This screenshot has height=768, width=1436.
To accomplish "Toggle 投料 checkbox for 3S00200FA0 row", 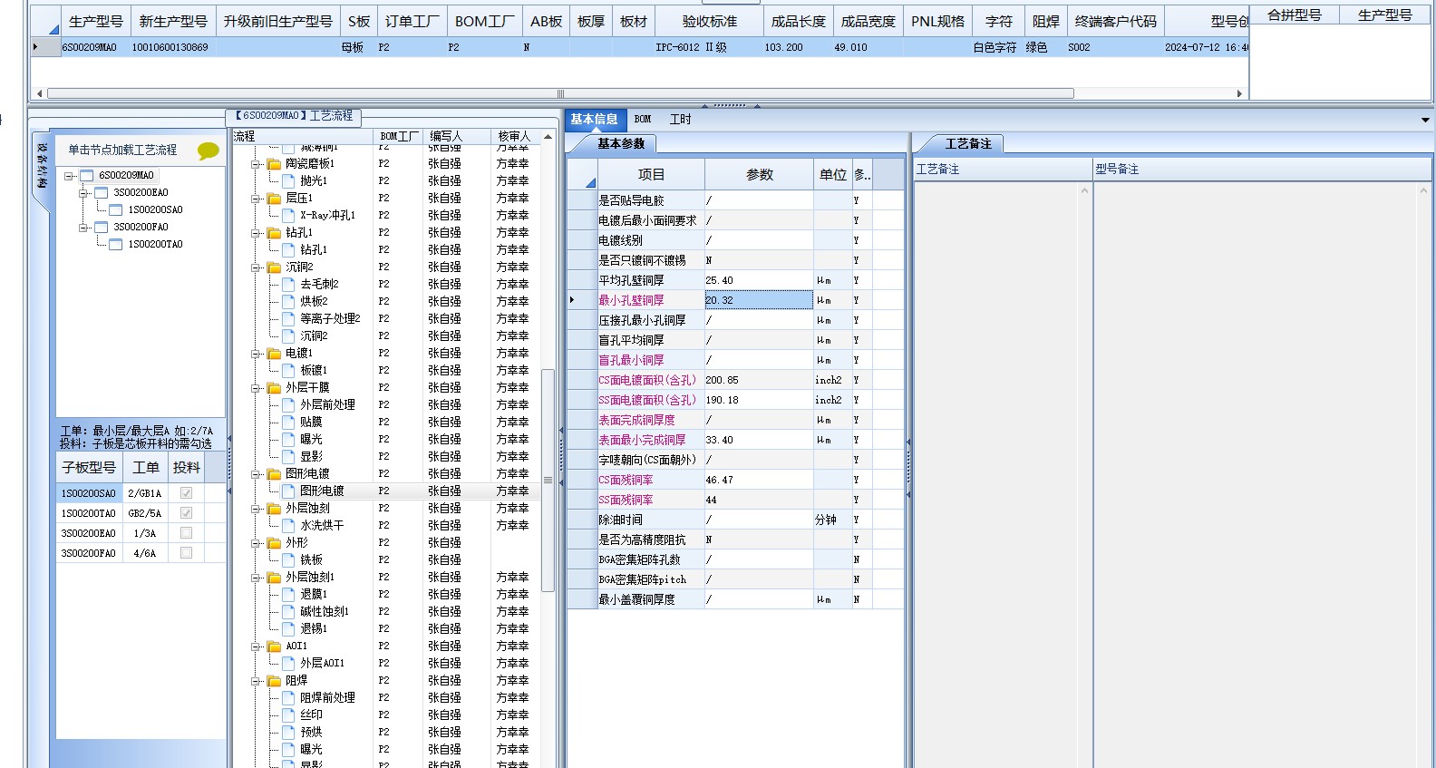I will point(186,553).
